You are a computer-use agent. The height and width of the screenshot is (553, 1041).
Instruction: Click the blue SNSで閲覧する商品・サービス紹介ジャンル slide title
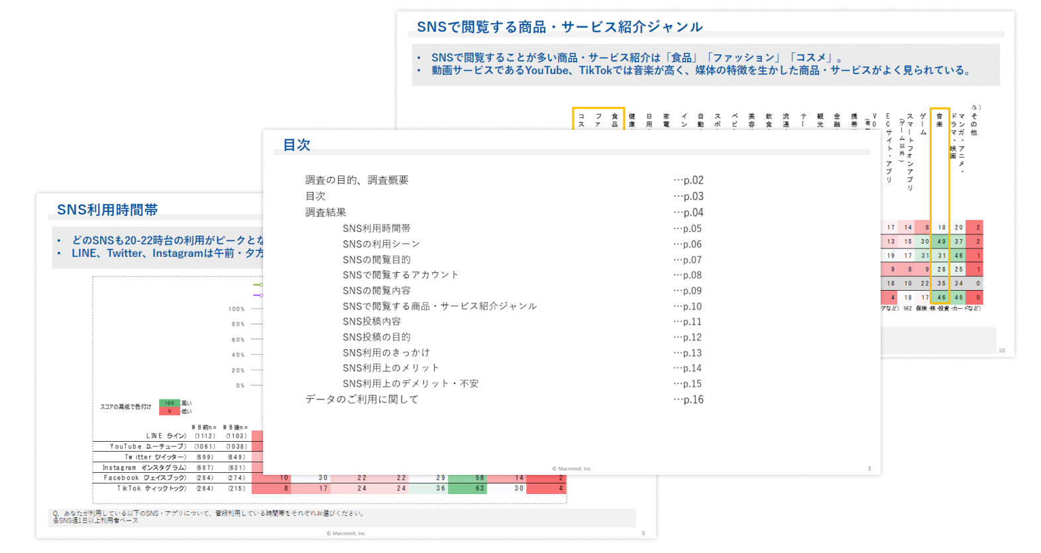point(559,27)
